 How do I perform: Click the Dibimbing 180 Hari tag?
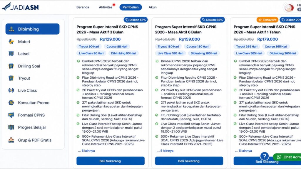pyautogui.click(x=204, y=53)
